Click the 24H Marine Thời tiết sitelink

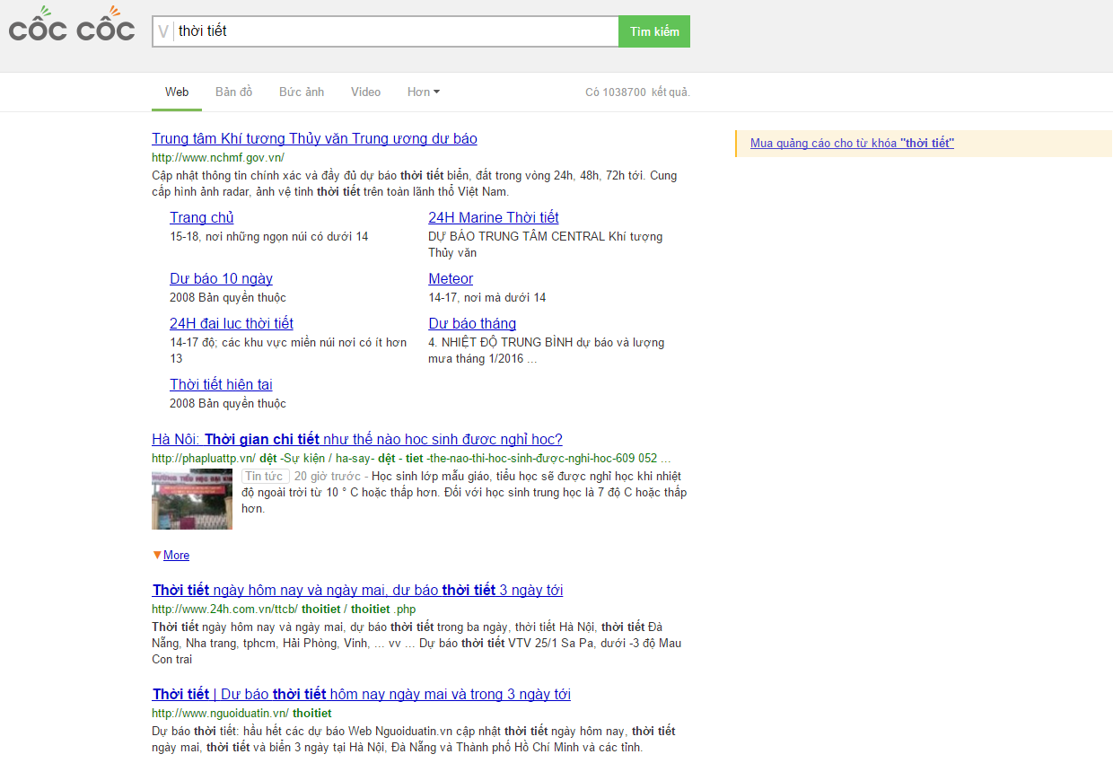click(493, 218)
